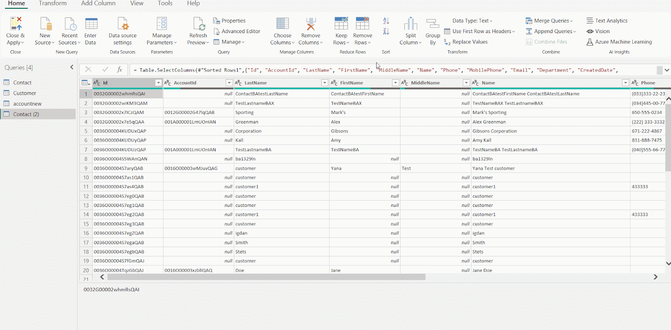Click the Sort descending icon
The height and width of the screenshot is (330, 671).
coord(386,31)
